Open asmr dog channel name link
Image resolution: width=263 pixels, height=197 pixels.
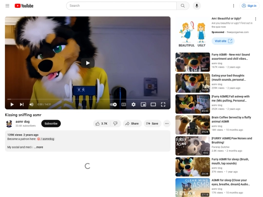[22, 122]
